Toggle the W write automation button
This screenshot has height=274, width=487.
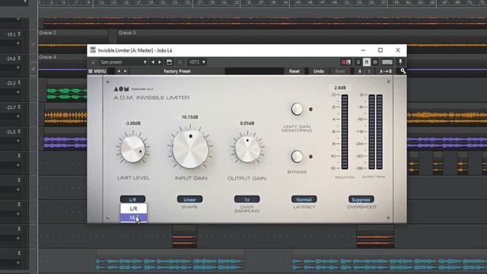[x=375, y=62]
